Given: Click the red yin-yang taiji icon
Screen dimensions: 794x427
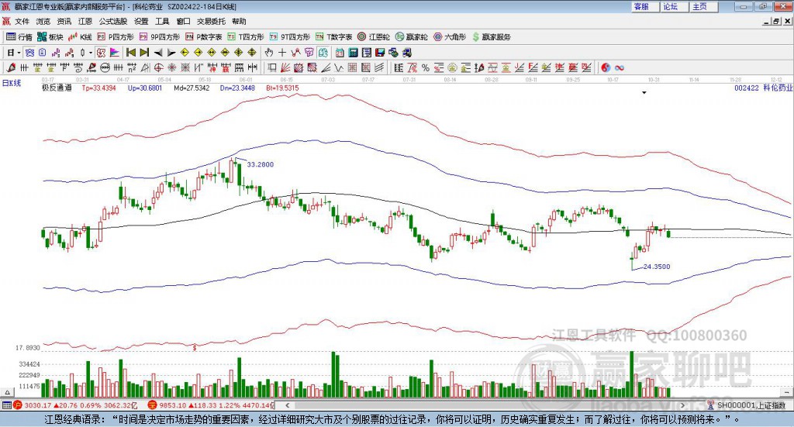Looking at the screenshot, I should coord(606,67).
